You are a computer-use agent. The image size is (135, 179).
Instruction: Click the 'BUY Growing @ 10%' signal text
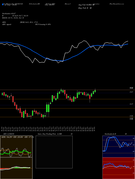tap(43, 24)
